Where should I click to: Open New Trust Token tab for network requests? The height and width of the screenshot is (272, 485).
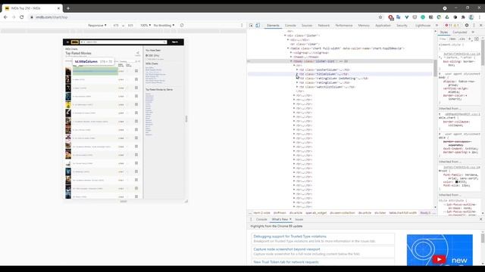coord(286,262)
